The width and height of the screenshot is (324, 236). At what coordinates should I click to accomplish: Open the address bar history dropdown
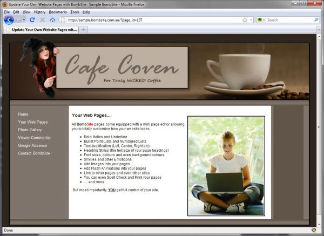[251, 20]
